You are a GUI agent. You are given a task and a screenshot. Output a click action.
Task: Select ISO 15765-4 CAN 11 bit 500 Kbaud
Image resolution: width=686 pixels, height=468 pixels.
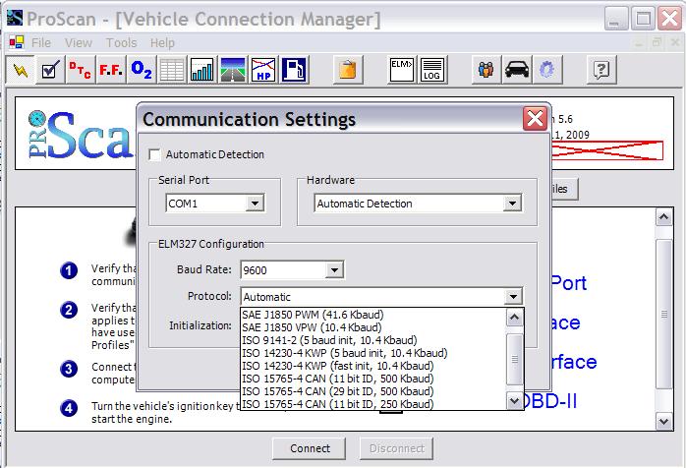pyautogui.click(x=373, y=379)
